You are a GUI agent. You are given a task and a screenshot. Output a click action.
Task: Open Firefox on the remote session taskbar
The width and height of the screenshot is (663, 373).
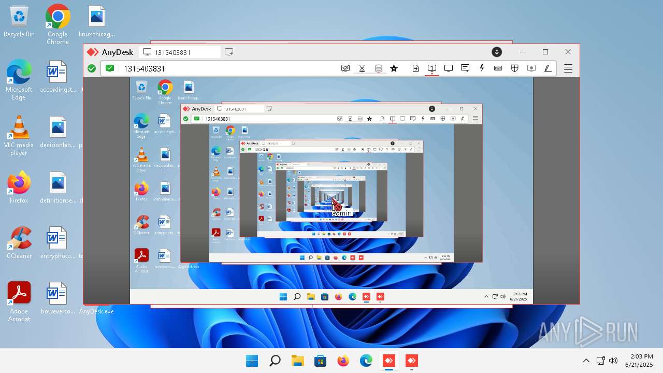(x=339, y=297)
